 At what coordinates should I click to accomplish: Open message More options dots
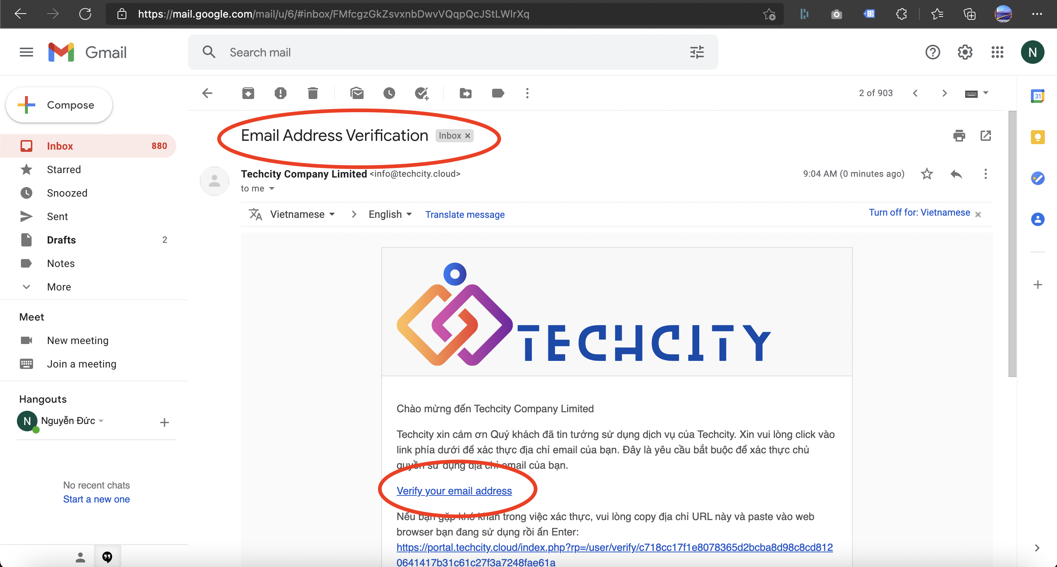[985, 174]
